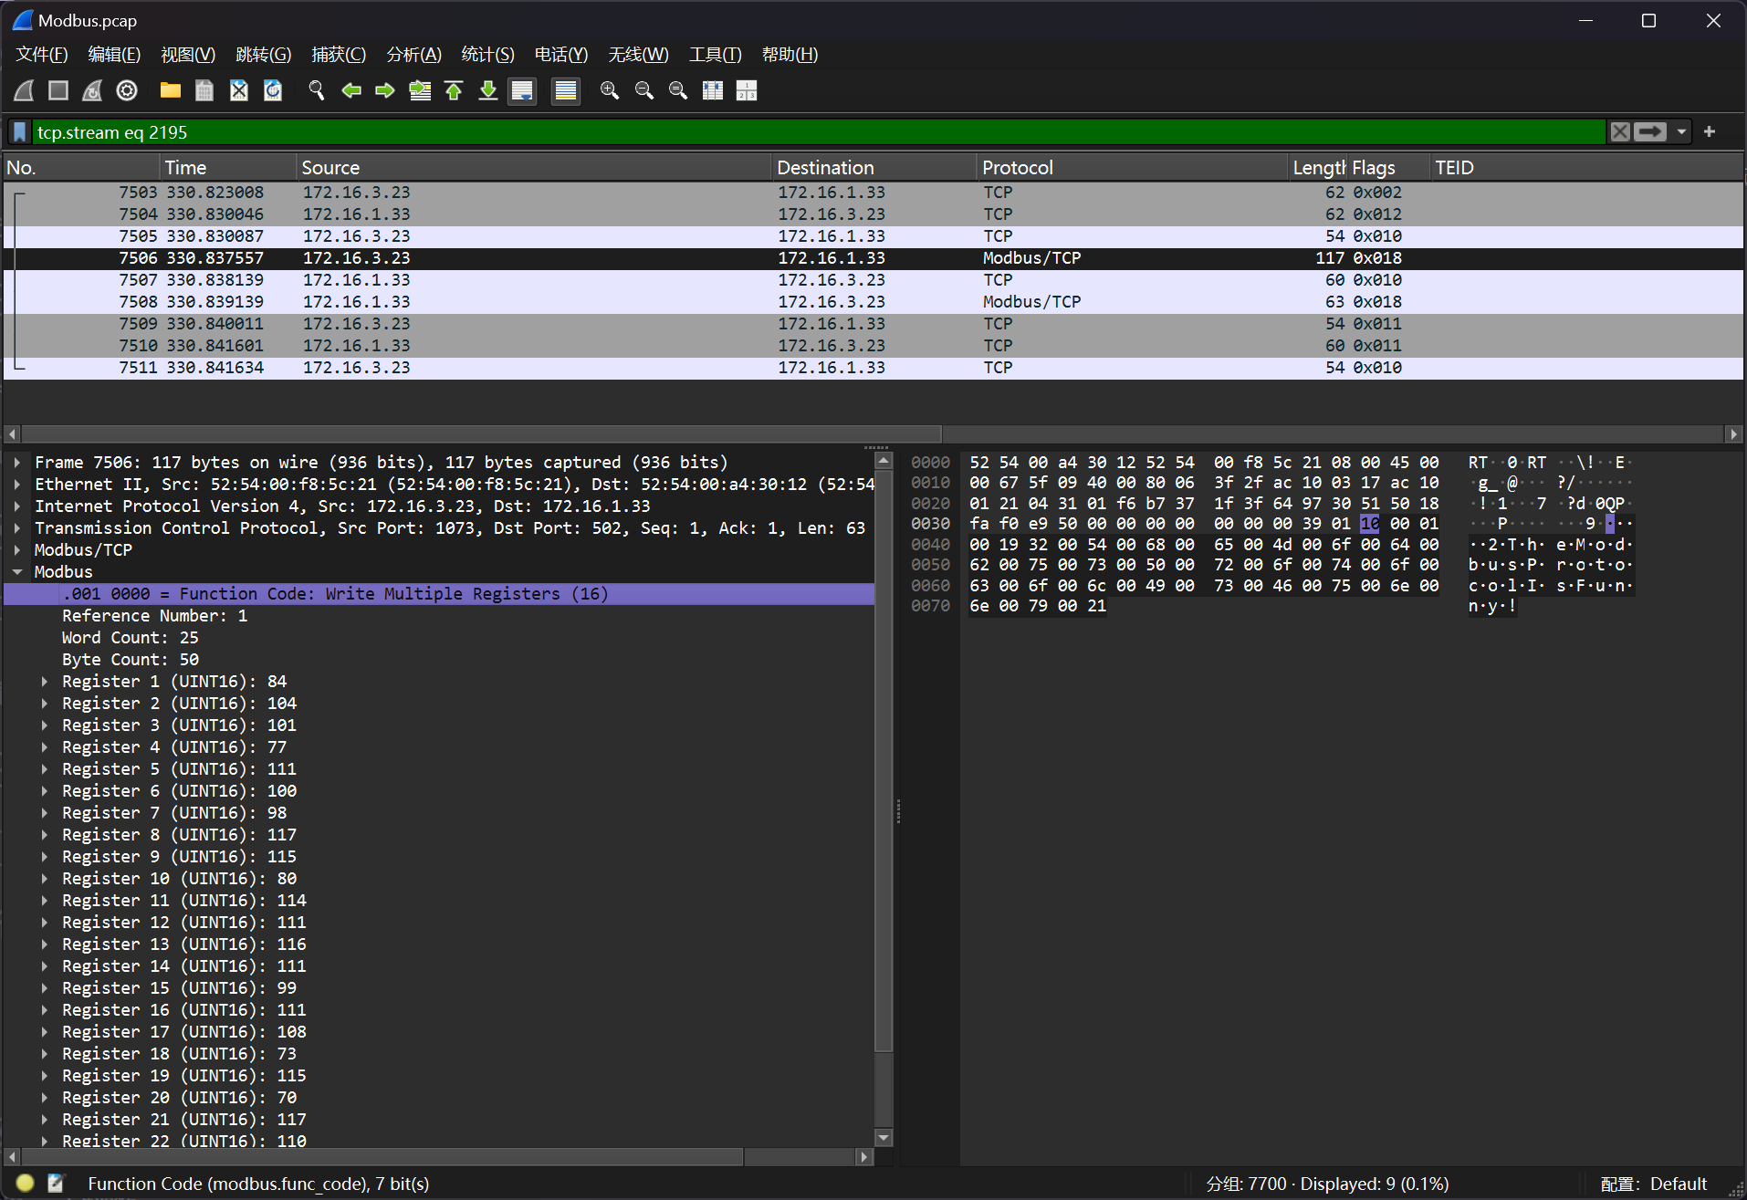This screenshot has height=1200, width=1747.
Task: Click the stop capture square icon
Action: pos(58,90)
